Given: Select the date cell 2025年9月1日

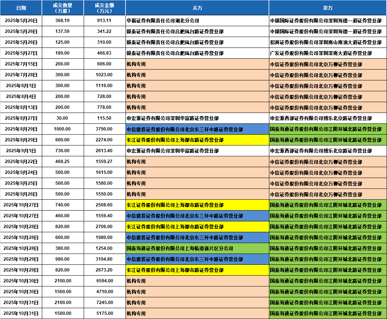Looking at the screenshot, I should tap(21, 151).
